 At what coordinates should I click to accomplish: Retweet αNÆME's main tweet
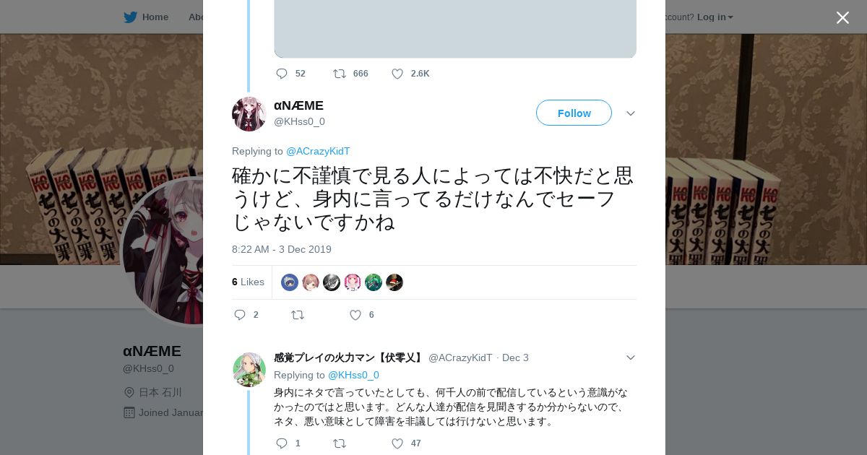click(298, 315)
